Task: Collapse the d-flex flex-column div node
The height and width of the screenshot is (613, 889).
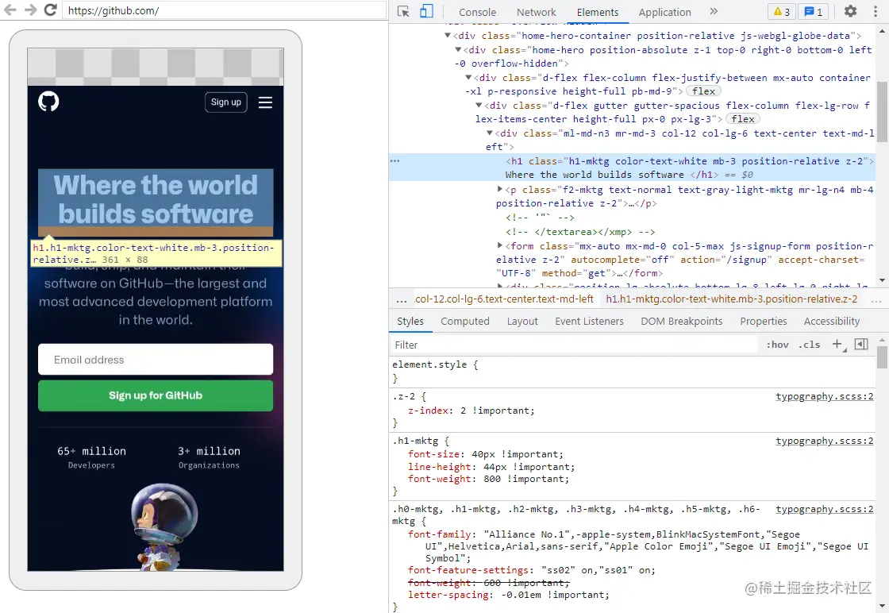Action: tap(468, 77)
